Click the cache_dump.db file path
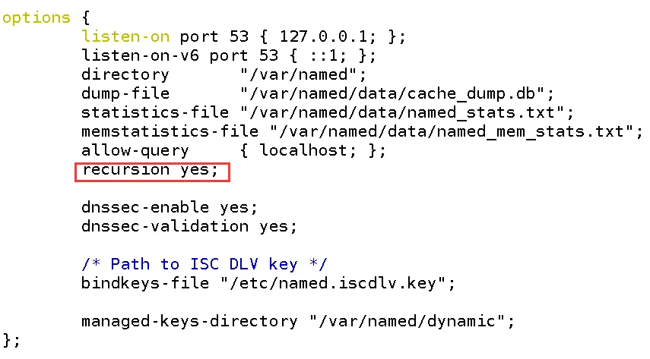This screenshot has height=359, width=650. 392,94
